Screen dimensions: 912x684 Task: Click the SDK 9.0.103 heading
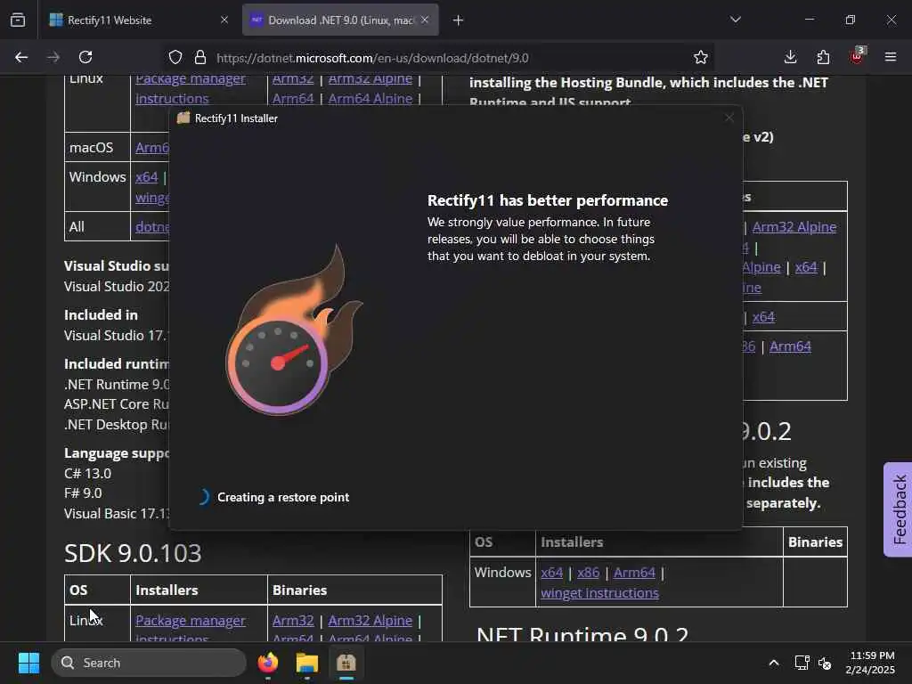[133, 552]
